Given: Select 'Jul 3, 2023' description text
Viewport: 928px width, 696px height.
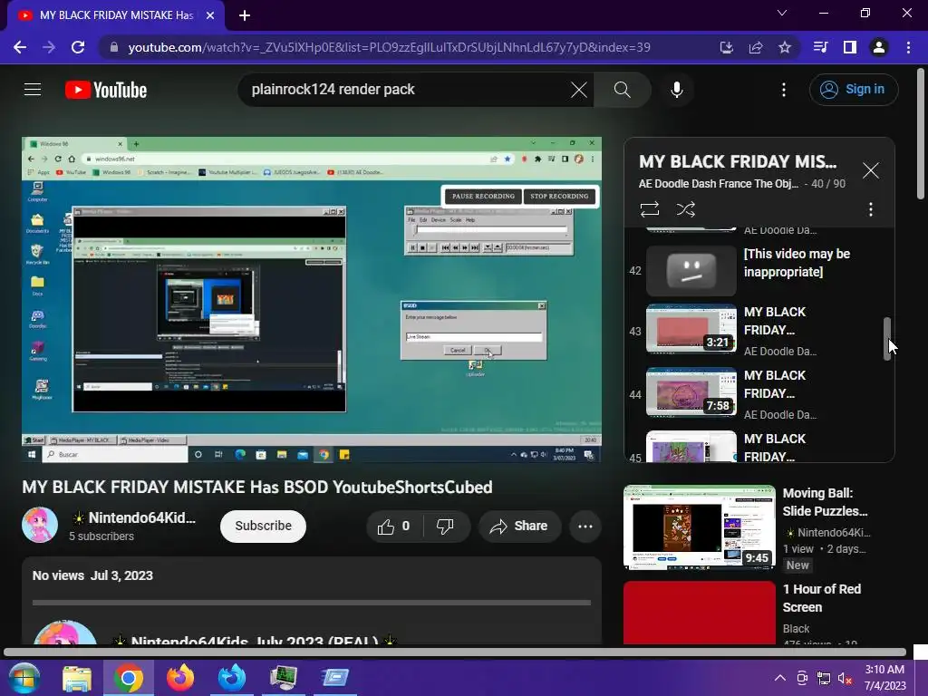Looking at the screenshot, I should pos(122,575).
